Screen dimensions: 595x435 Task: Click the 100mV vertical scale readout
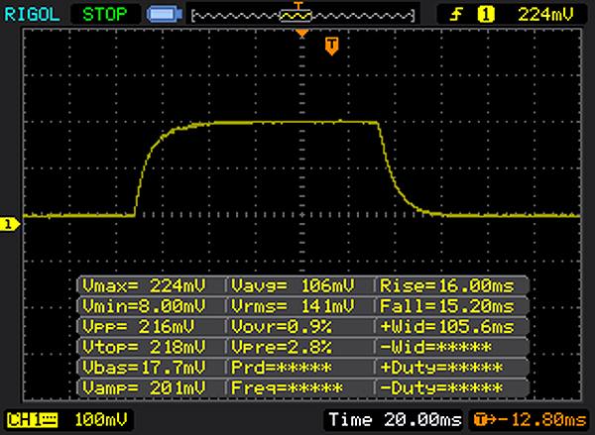tap(100, 419)
